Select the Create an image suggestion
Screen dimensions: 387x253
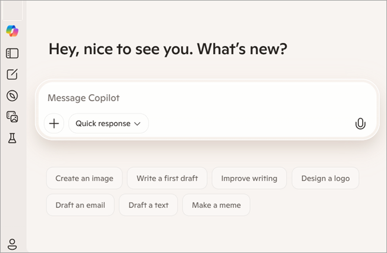click(x=84, y=178)
